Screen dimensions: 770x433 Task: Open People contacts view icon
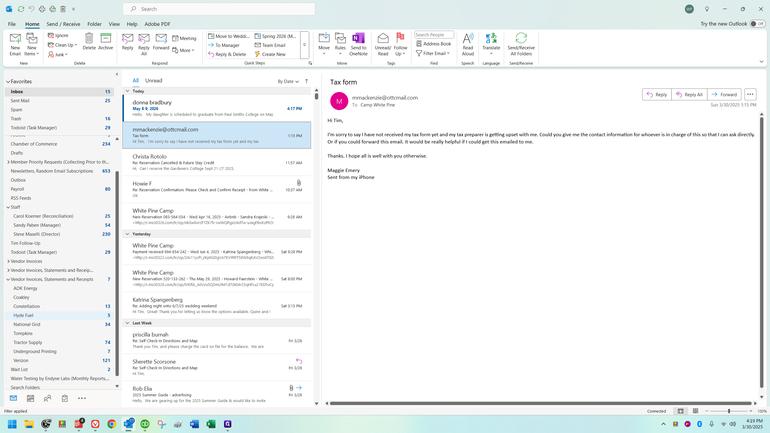(48, 398)
